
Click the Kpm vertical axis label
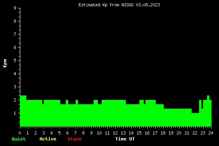coord(5,63)
